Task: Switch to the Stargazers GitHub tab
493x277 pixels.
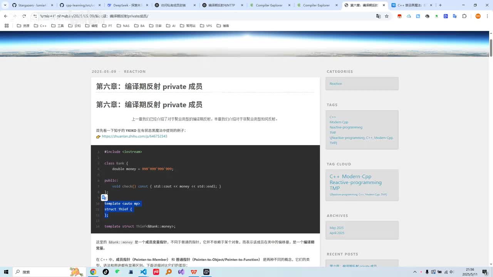Action: pyautogui.click(x=32, y=5)
